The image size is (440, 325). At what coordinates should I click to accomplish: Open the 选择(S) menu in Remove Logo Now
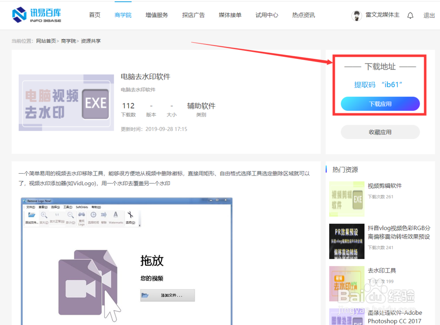coord(55,207)
